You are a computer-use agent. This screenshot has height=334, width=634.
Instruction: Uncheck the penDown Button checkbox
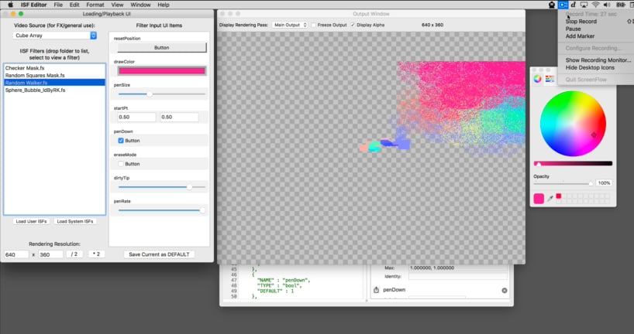(121, 141)
